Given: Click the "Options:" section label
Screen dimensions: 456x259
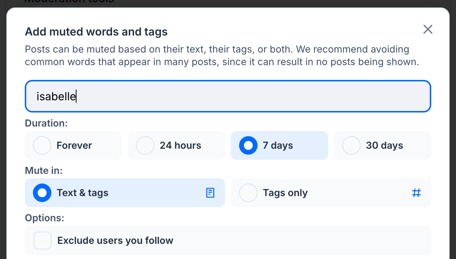Looking at the screenshot, I should tap(44, 218).
